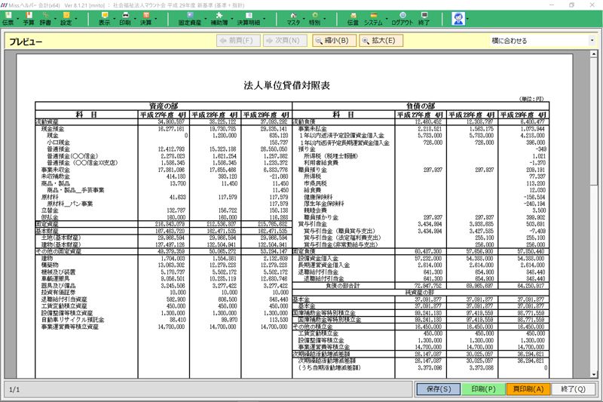The image size is (603, 402).
Task: Click the 事業未収金 row label
Action: pyautogui.click(x=56, y=170)
